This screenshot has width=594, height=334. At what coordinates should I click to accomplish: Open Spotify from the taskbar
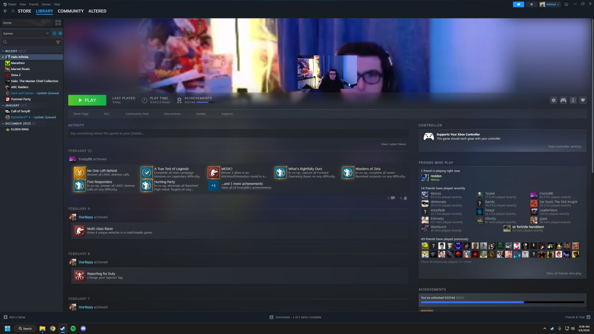point(73,328)
